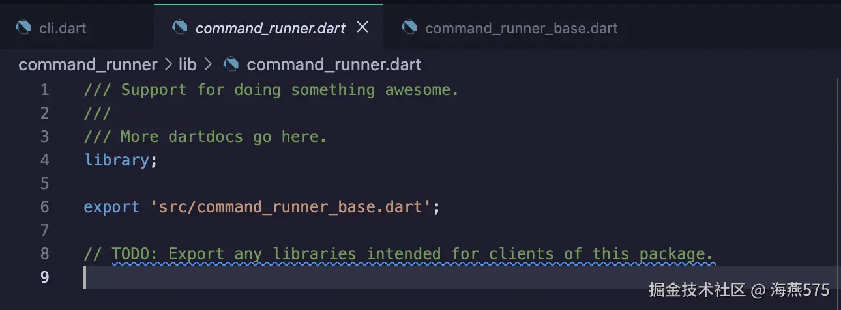841x310 pixels.
Task: Click line number 4 in gutter
Action: pyautogui.click(x=44, y=160)
